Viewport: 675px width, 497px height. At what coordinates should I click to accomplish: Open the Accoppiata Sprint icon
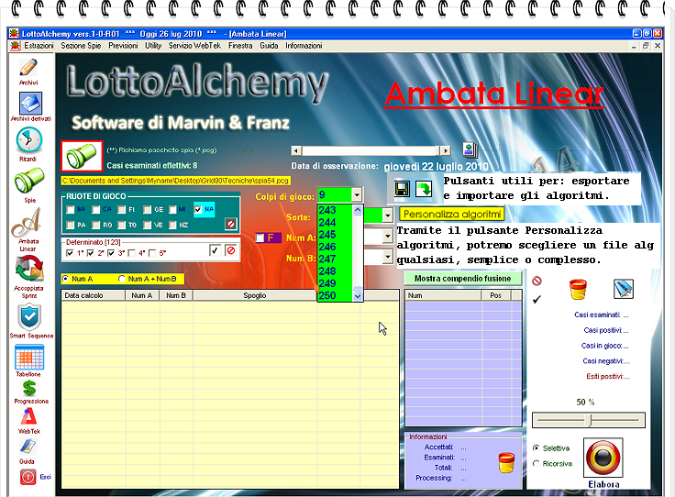click(x=28, y=269)
